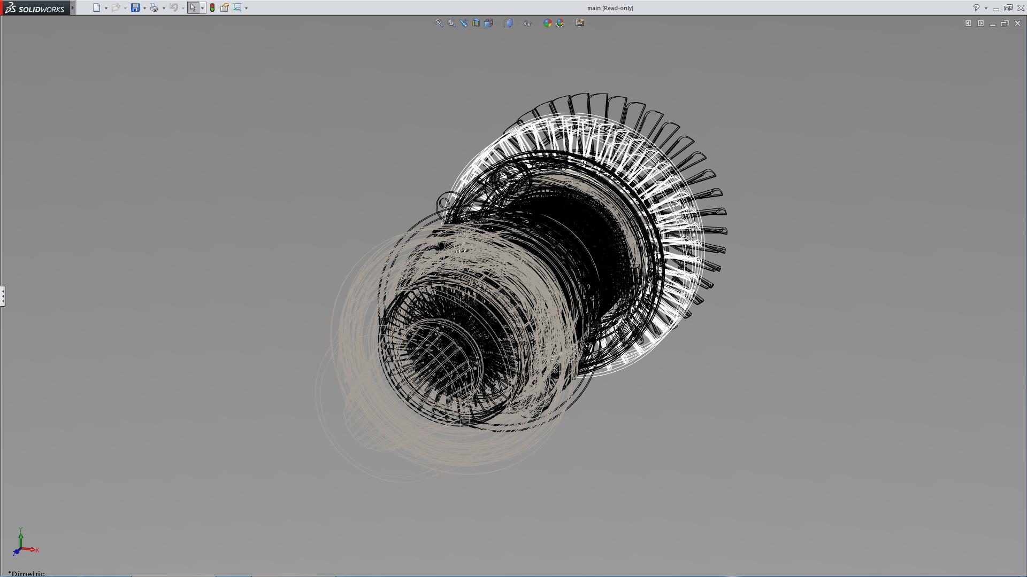
Task: Open the Select tool dropdown arrow
Action: (202, 8)
